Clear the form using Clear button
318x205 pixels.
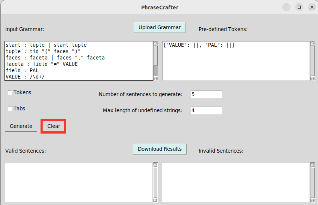tap(54, 126)
